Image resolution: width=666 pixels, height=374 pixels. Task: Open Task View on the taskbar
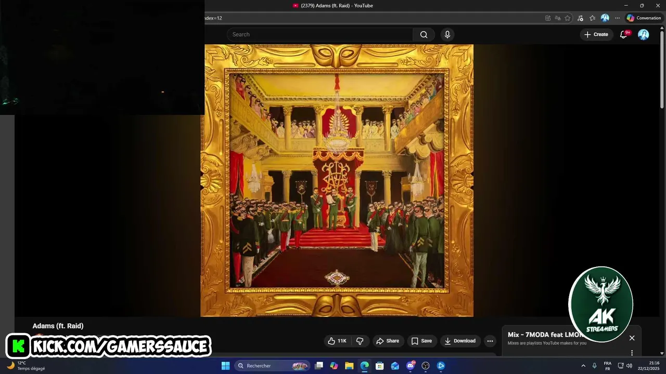point(319,366)
